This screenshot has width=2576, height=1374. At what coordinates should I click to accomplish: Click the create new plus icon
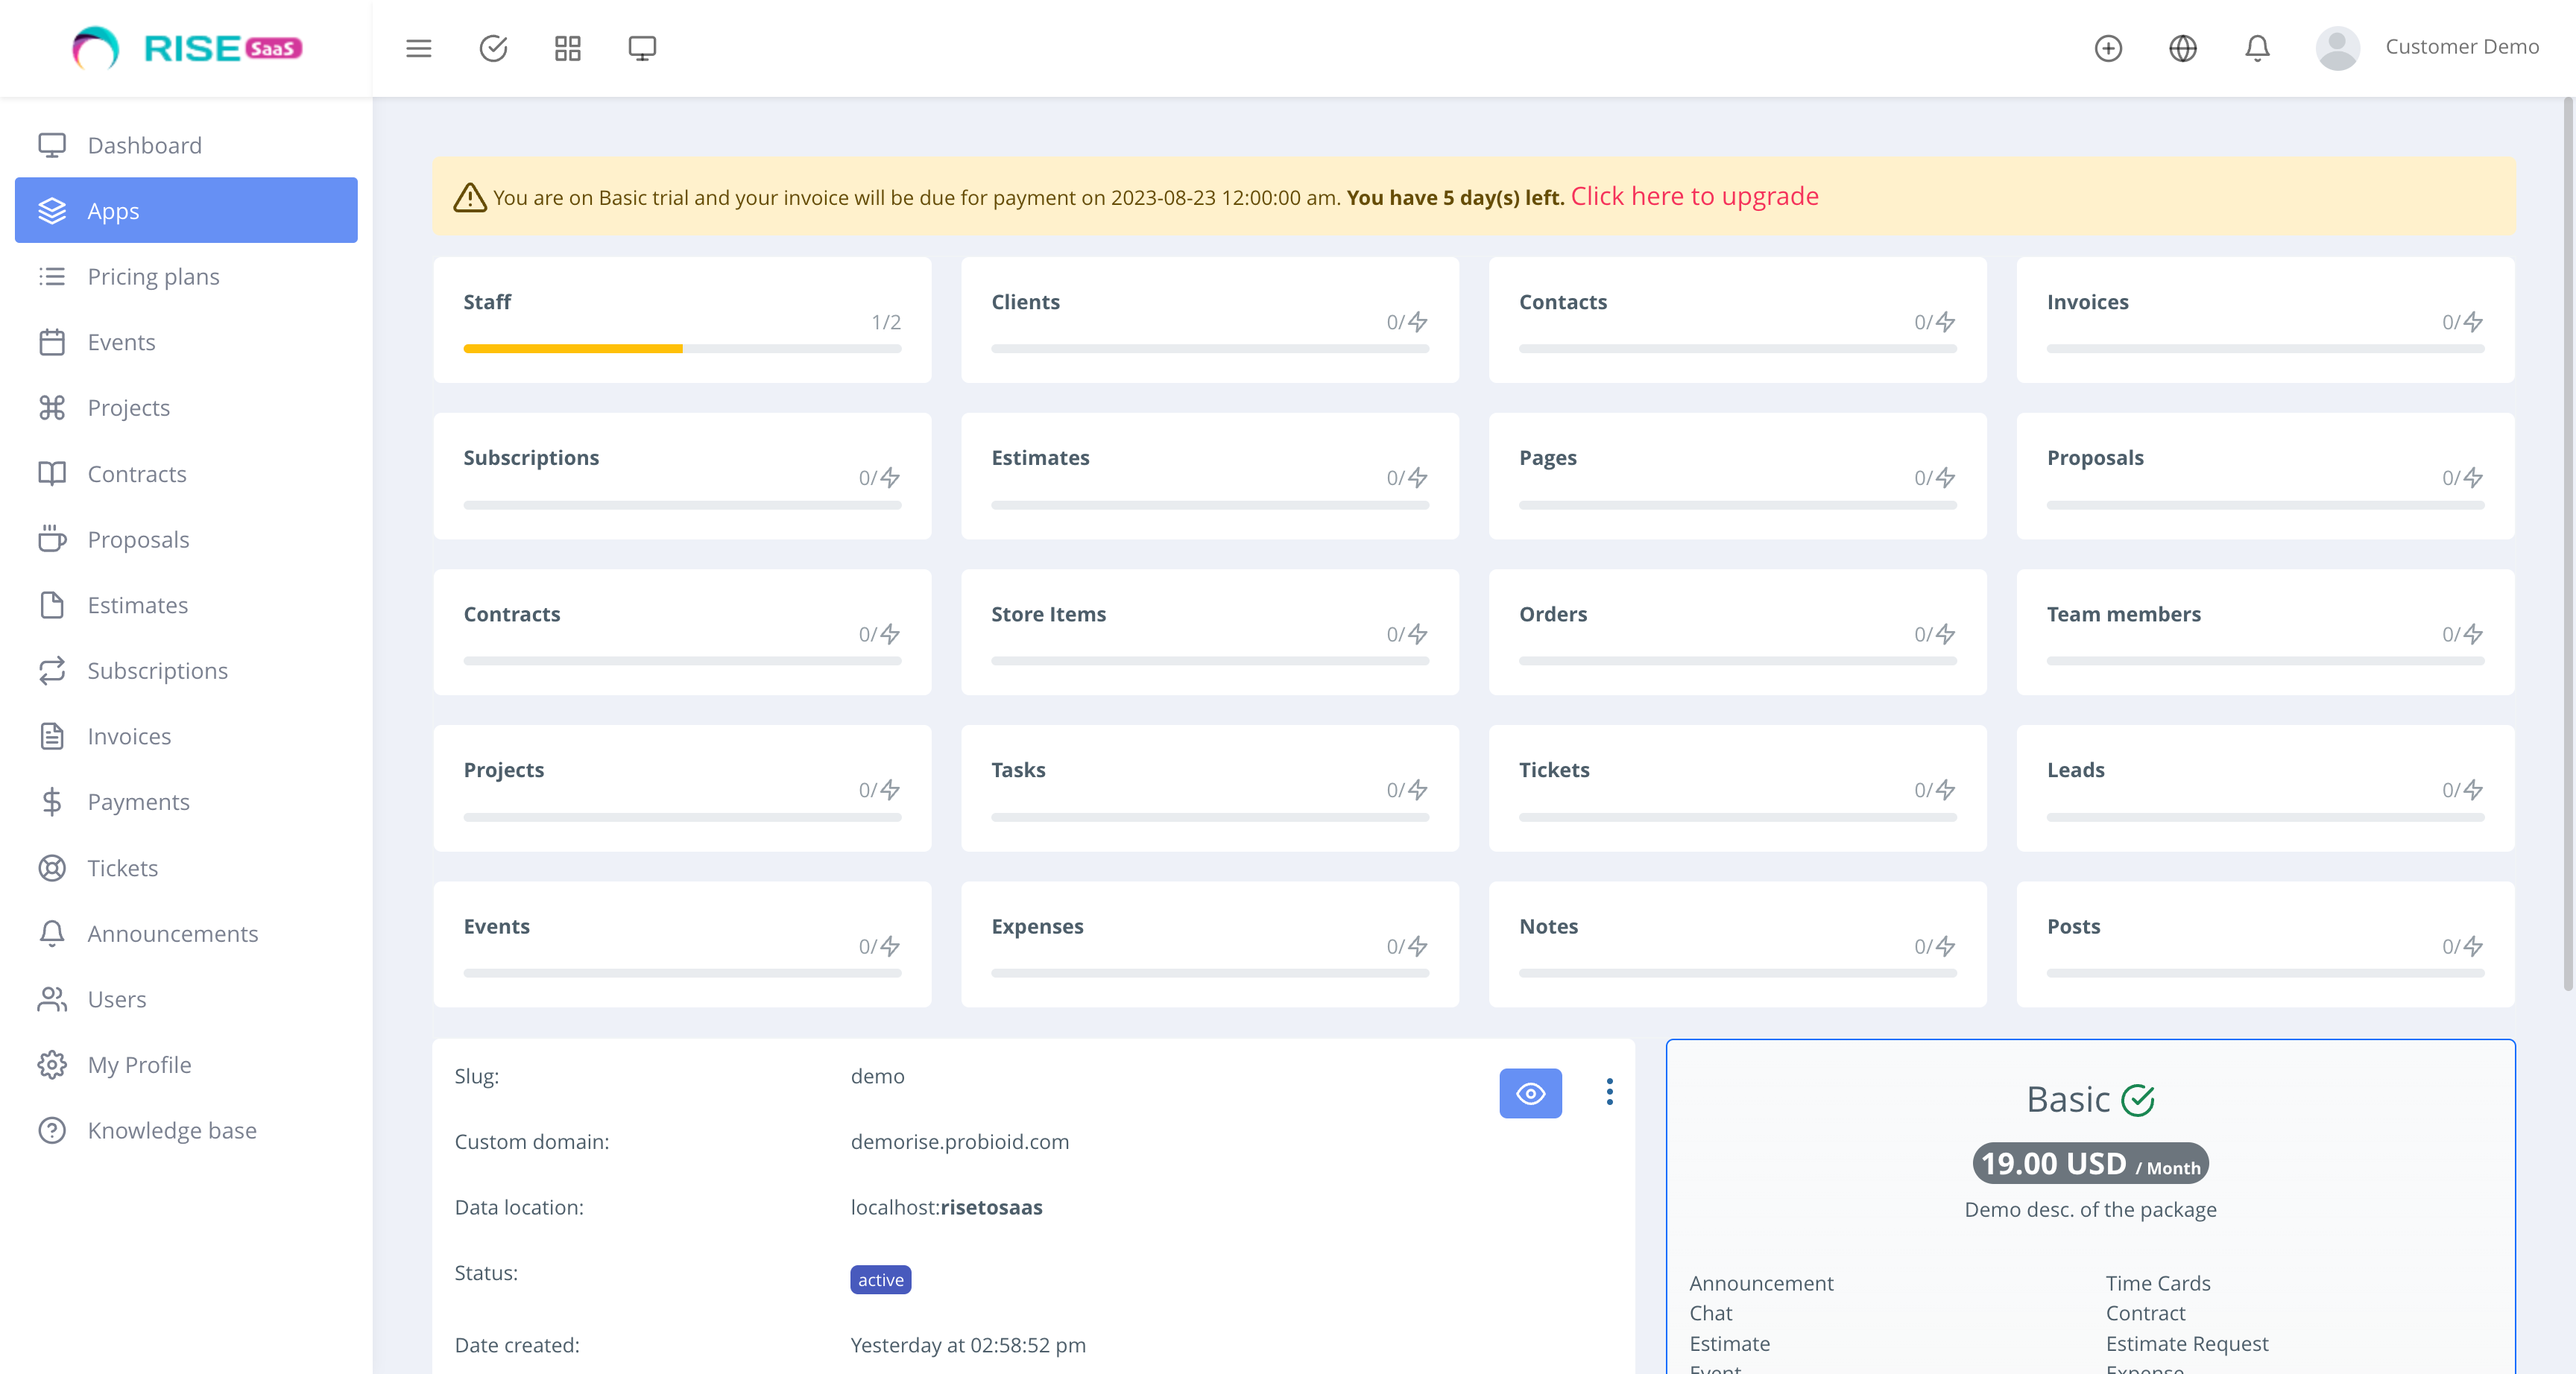(2109, 47)
